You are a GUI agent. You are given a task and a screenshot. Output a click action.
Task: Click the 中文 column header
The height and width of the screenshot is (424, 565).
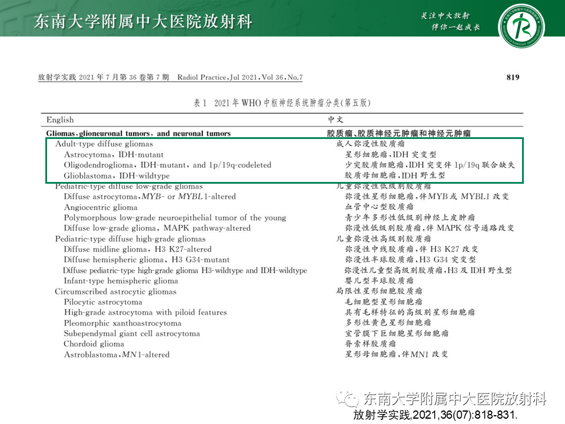[335, 120]
